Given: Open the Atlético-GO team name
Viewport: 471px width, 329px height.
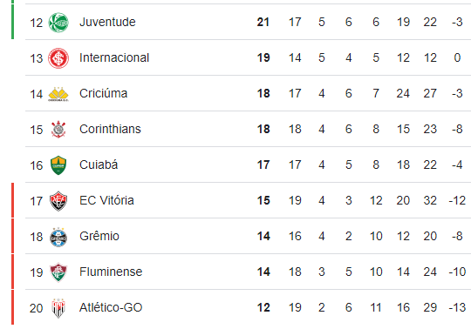Looking at the screenshot, I should (x=111, y=307).
